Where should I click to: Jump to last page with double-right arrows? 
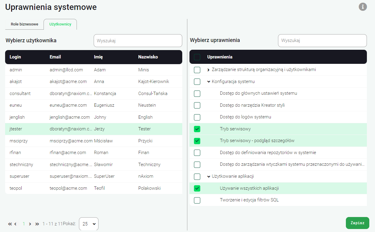pos(37,224)
